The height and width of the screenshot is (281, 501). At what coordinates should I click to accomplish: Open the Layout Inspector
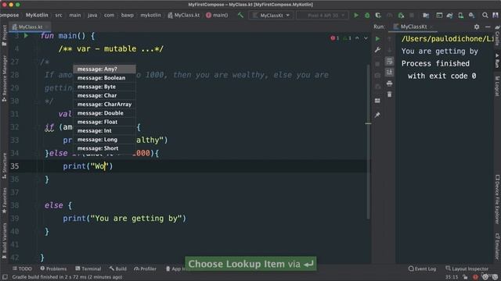pyautogui.click(x=467, y=269)
